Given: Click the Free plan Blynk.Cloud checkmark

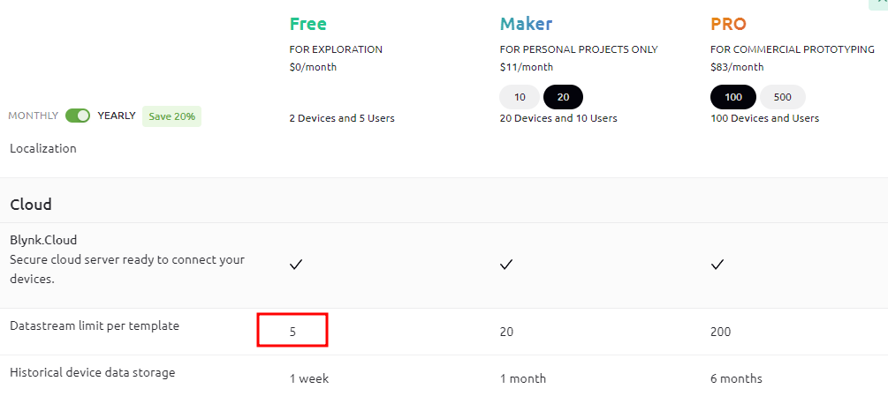Looking at the screenshot, I should click(x=296, y=265).
